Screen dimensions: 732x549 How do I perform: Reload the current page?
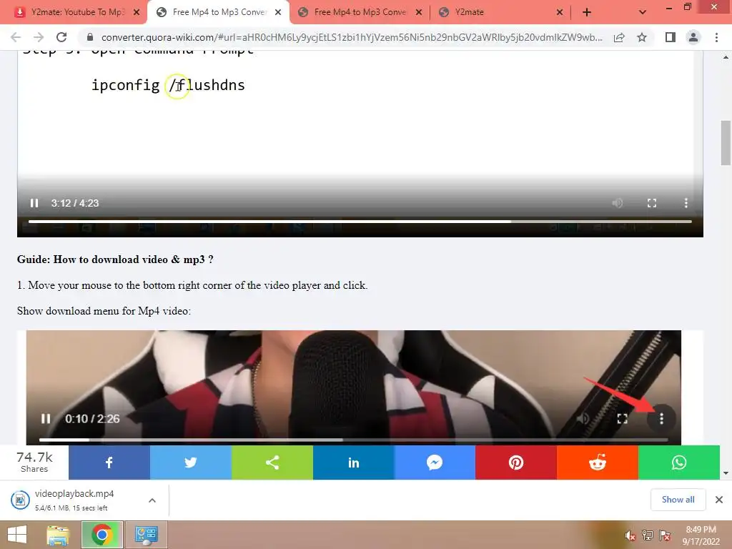point(61,37)
